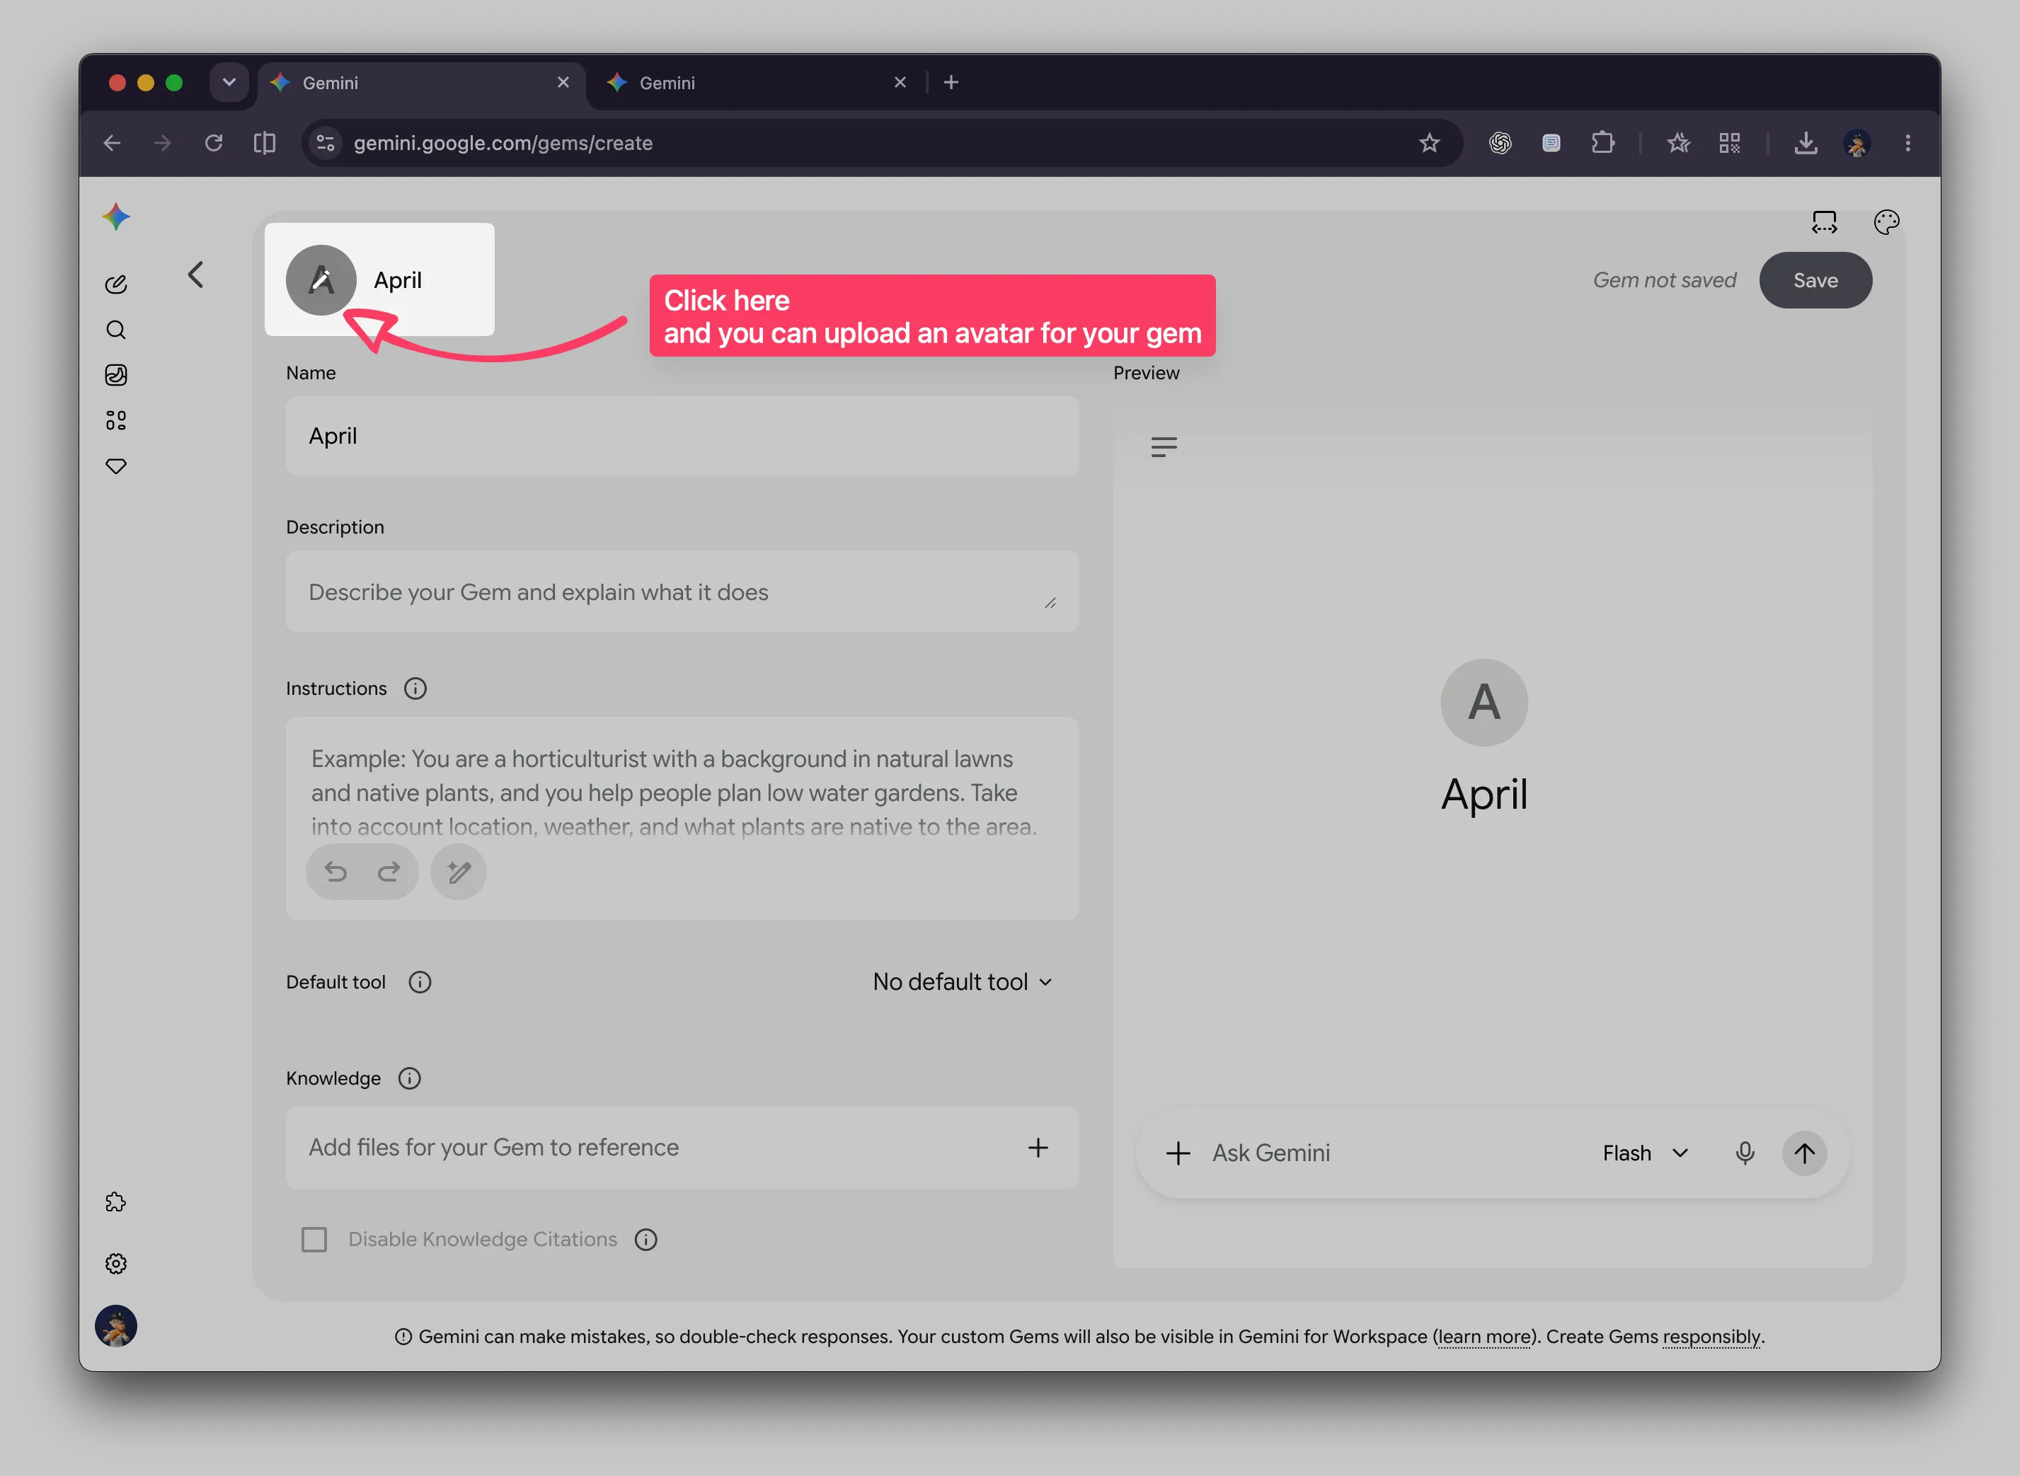2020x1476 pixels.
Task: Toggle the preview menu lines icon
Action: 1164,446
